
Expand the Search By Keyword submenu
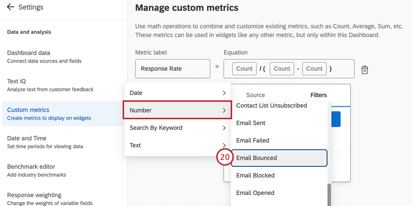[177, 128]
